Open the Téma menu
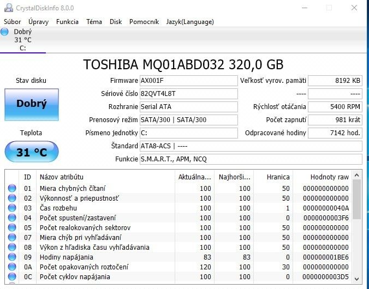 94,22
